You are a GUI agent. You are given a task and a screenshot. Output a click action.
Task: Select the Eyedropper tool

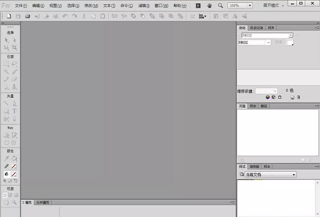(x=6, y=158)
